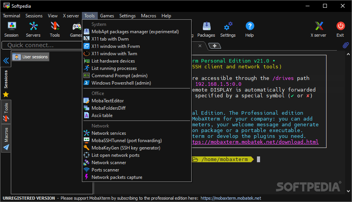This screenshot has height=202, width=352.
Task: Open MobaKeyGen (SSH key generator)
Action: [137, 148]
